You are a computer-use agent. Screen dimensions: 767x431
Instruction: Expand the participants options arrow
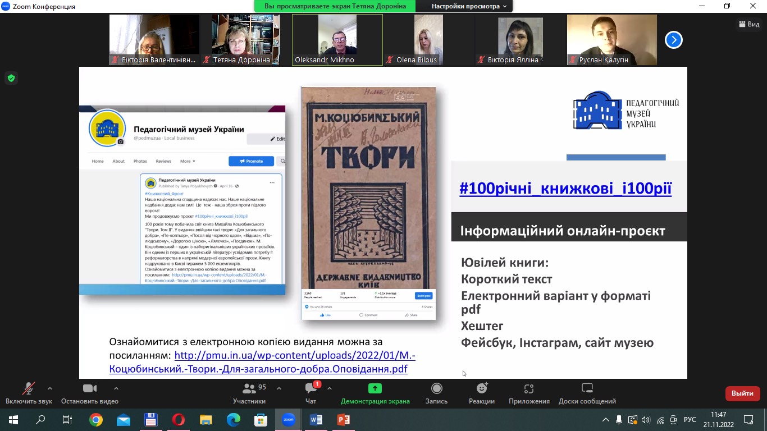[279, 388]
